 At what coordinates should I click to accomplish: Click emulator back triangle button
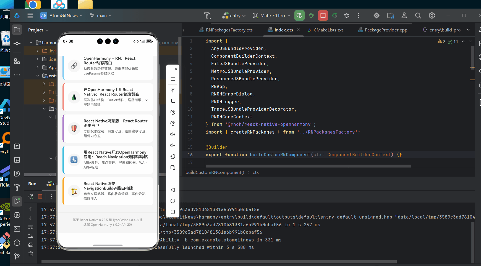173,190
